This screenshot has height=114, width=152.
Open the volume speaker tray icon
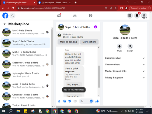pos(133,111)
